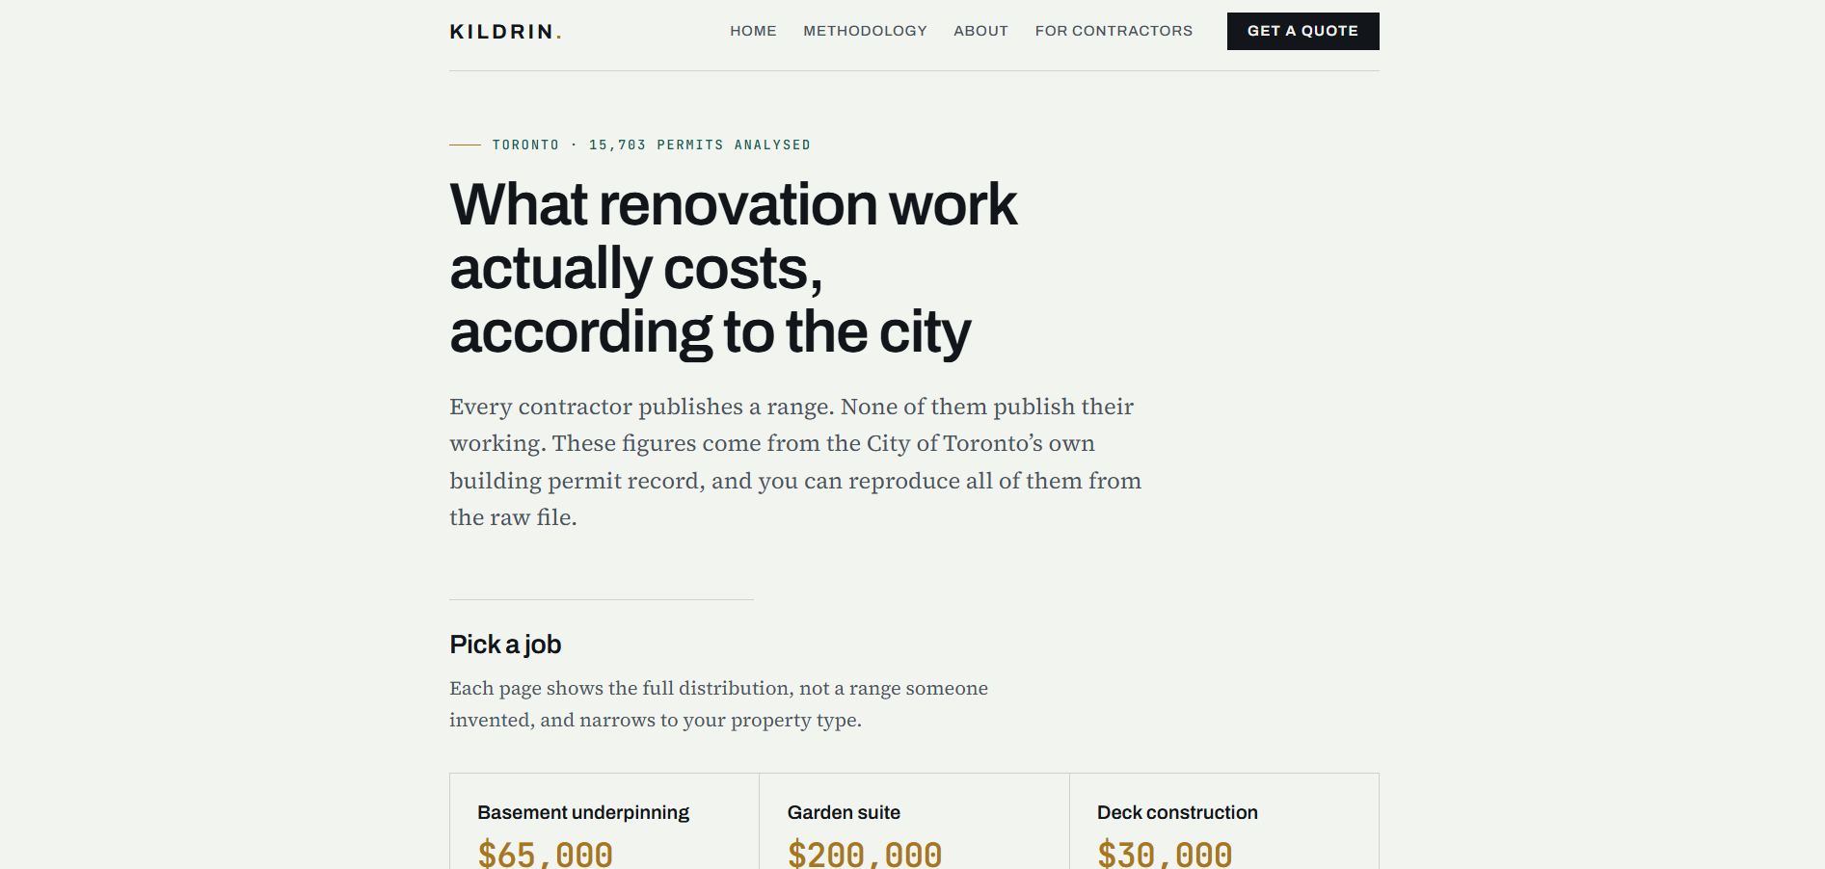This screenshot has width=1825, height=869.
Task: Click the divider line above Pick a job
Action: (x=602, y=599)
